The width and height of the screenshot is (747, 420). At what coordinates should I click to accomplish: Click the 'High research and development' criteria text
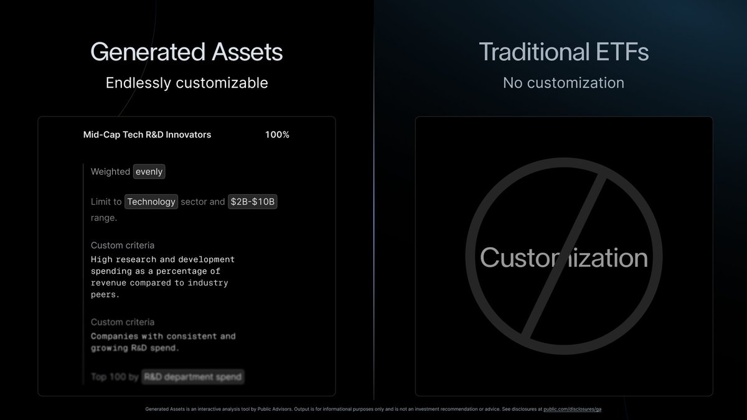(x=162, y=277)
